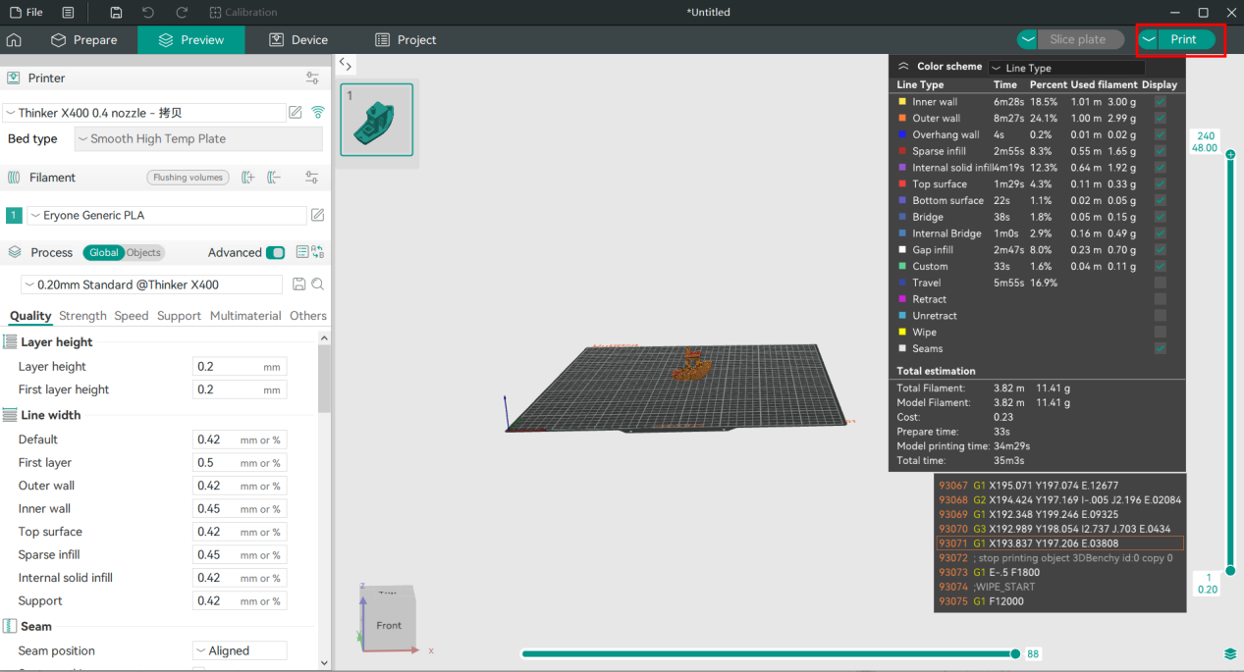The height and width of the screenshot is (672, 1244).
Task: Open printer settings sliders icon
Action: pyautogui.click(x=312, y=78)
